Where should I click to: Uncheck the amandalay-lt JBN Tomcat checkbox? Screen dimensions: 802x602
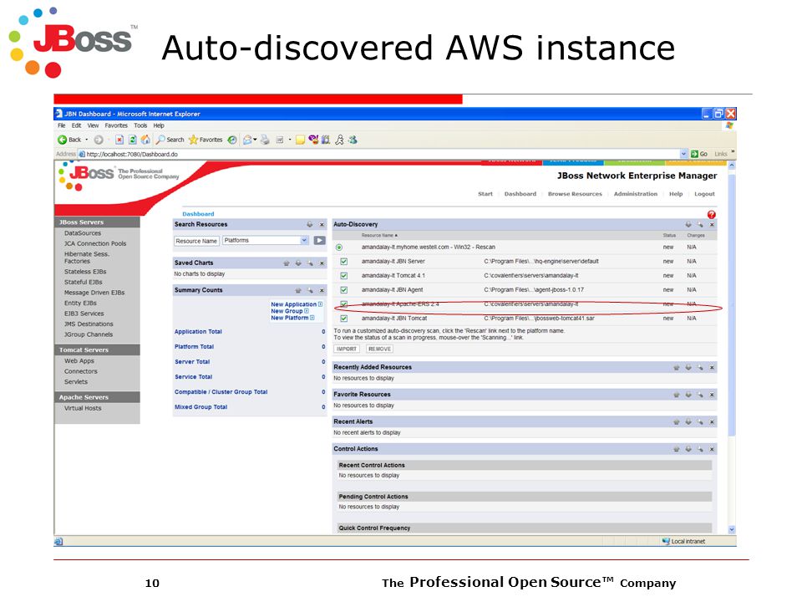tap(343, 319)
